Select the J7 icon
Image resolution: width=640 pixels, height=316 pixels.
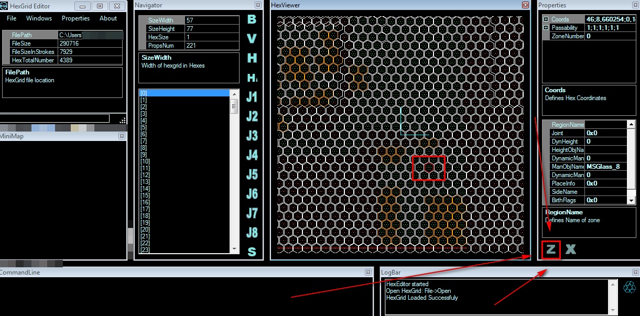pos(252,213)
